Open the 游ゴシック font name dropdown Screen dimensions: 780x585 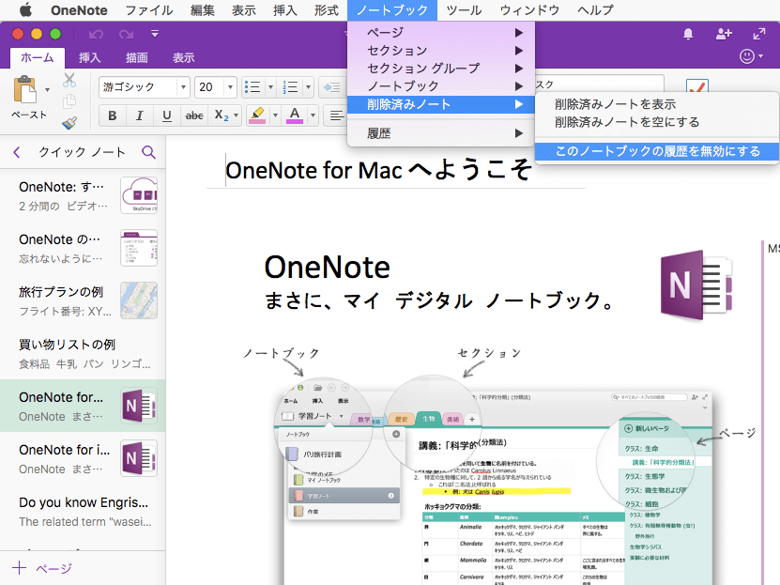[x=183, y=87]
